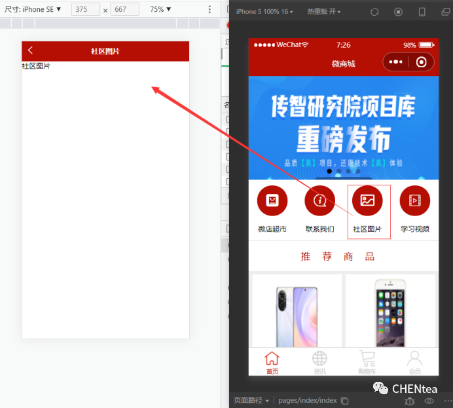Click the eye preview icon in status bar

(x=429, y=401)
